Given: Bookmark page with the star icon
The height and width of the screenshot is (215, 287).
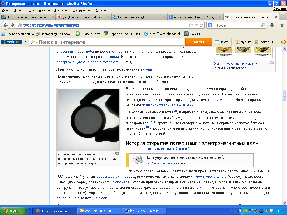Looking at the screenshot, I should click(191, 25).
